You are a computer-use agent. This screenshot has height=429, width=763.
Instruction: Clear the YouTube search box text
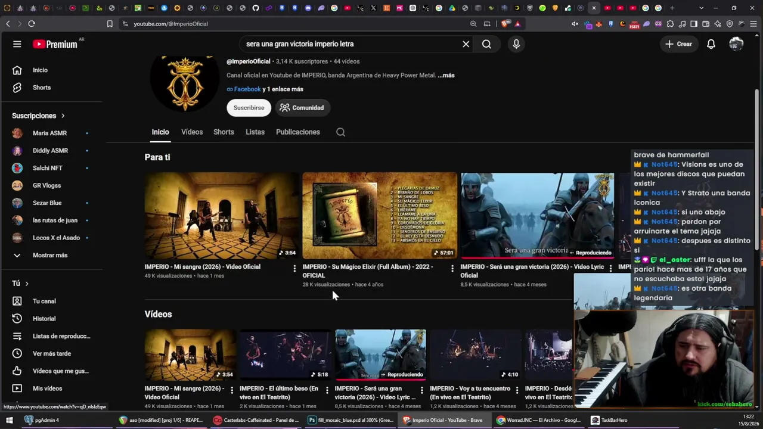[x=466, y=44]
